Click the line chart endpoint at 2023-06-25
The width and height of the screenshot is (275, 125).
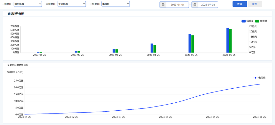click(260, 84)
